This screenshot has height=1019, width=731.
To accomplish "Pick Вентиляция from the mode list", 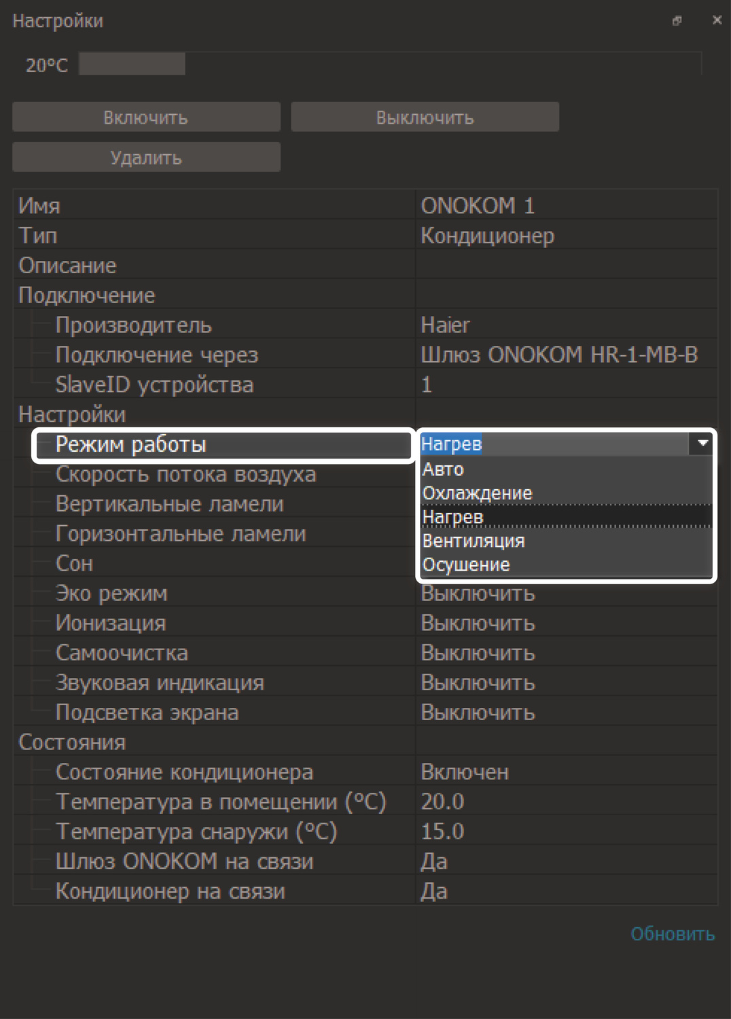I will [x=474, y=541].
